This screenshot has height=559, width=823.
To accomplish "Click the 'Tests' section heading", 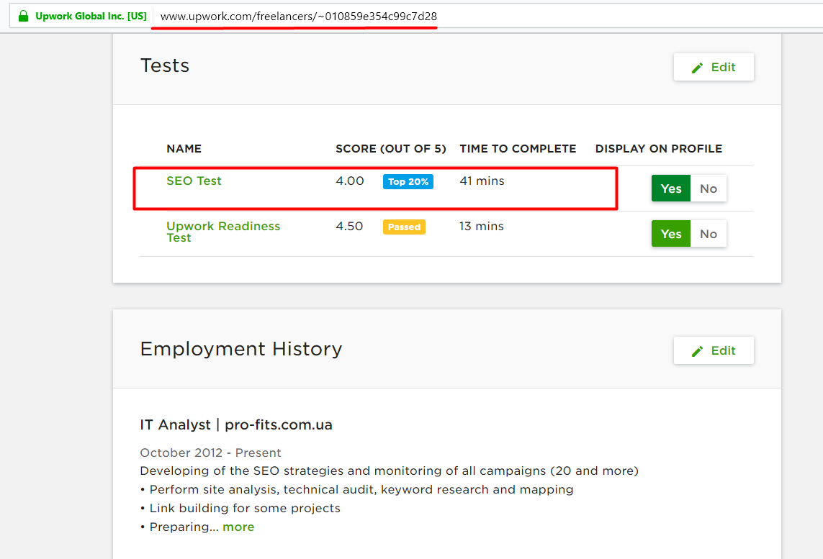I will (165, 65).
